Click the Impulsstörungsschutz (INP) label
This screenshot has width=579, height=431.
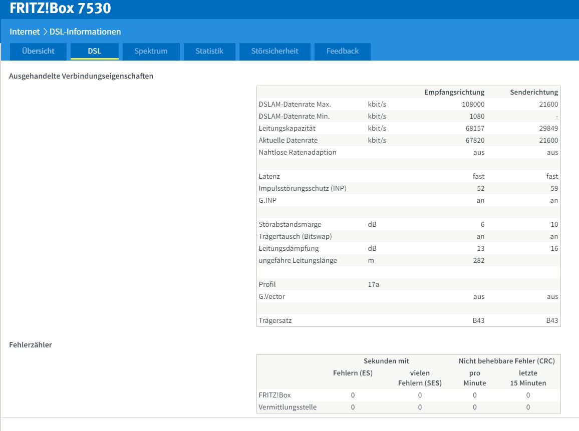pos(303,189)
